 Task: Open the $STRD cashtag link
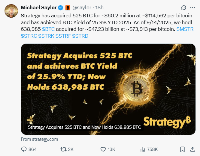point(80,36)
